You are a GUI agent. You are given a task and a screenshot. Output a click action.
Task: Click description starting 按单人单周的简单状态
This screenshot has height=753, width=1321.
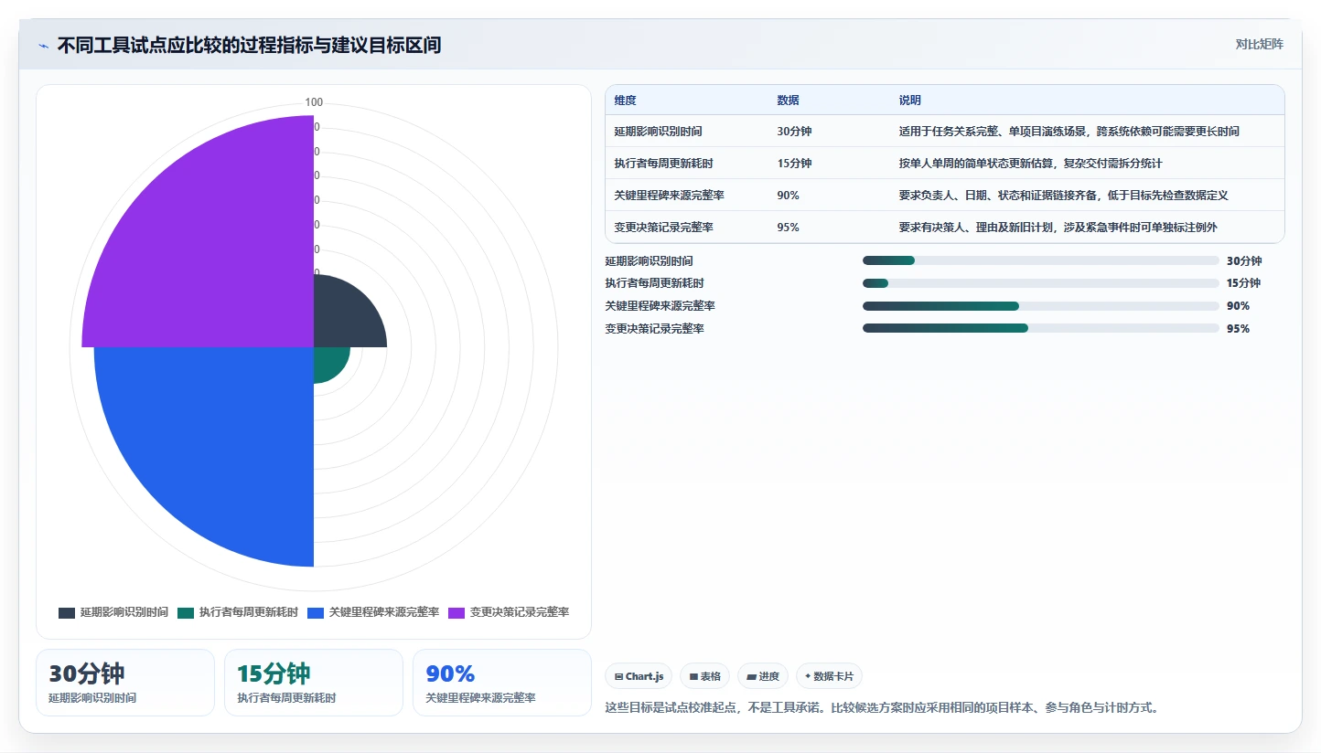coord(1031,164)
